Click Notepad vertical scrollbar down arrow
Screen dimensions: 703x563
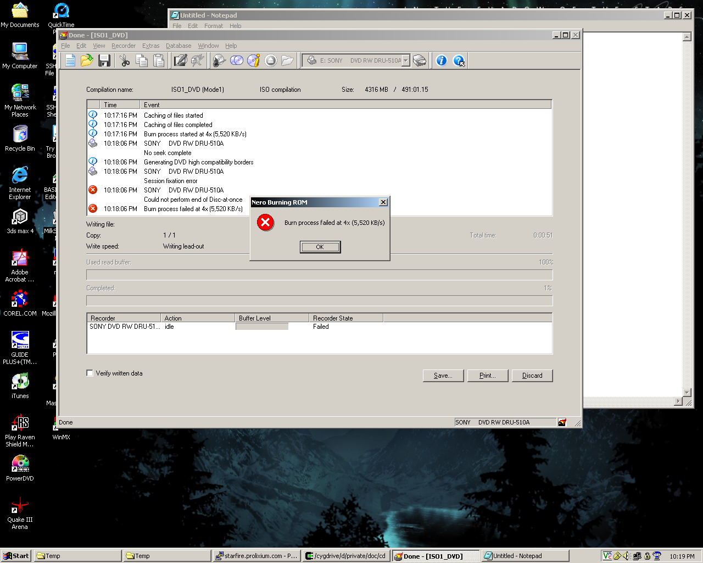pos(687,392)
